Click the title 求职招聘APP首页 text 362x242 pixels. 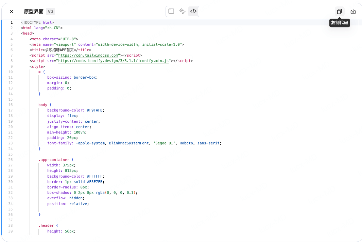point(60,50)
